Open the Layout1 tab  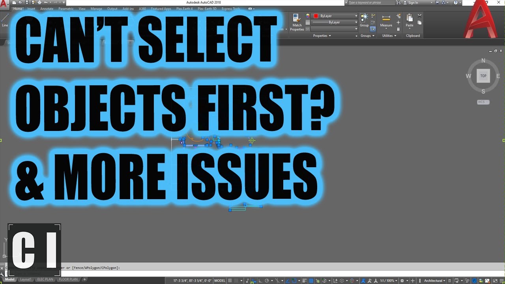click(26, 279)
